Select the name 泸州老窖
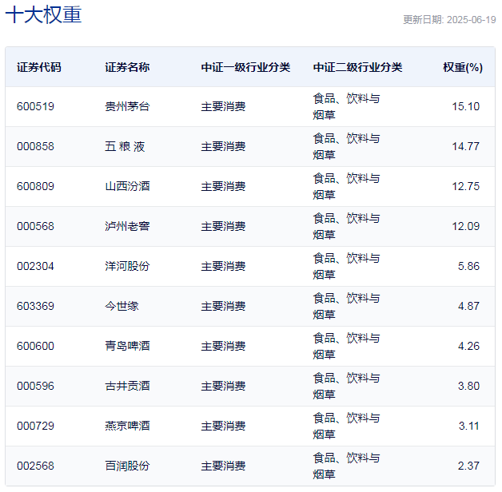 pyautogui.click(x=127, y=227)
